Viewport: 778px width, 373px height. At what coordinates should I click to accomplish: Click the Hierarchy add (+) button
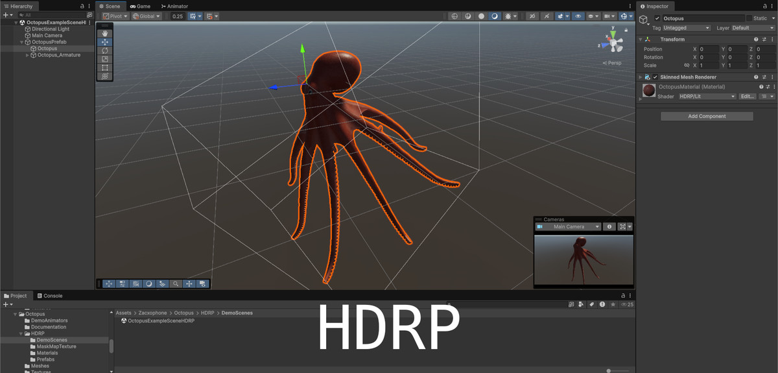pyautogui.click(x=5, y=14)
